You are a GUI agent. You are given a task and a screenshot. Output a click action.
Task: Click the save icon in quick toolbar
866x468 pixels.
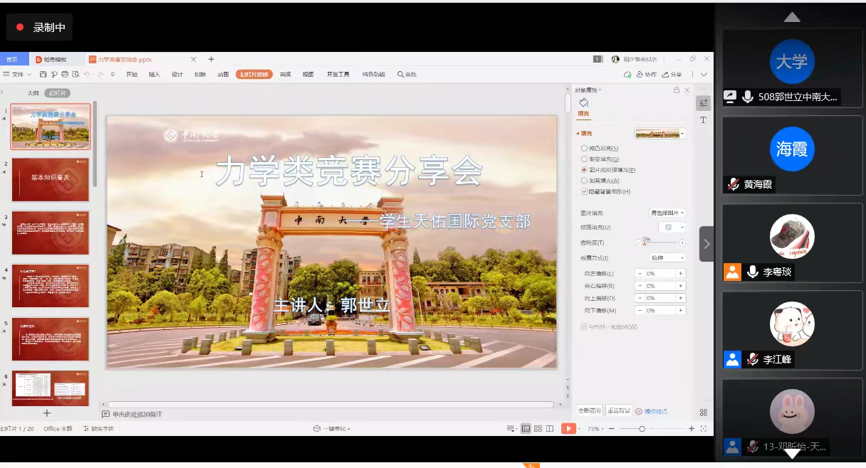(43, 75)
